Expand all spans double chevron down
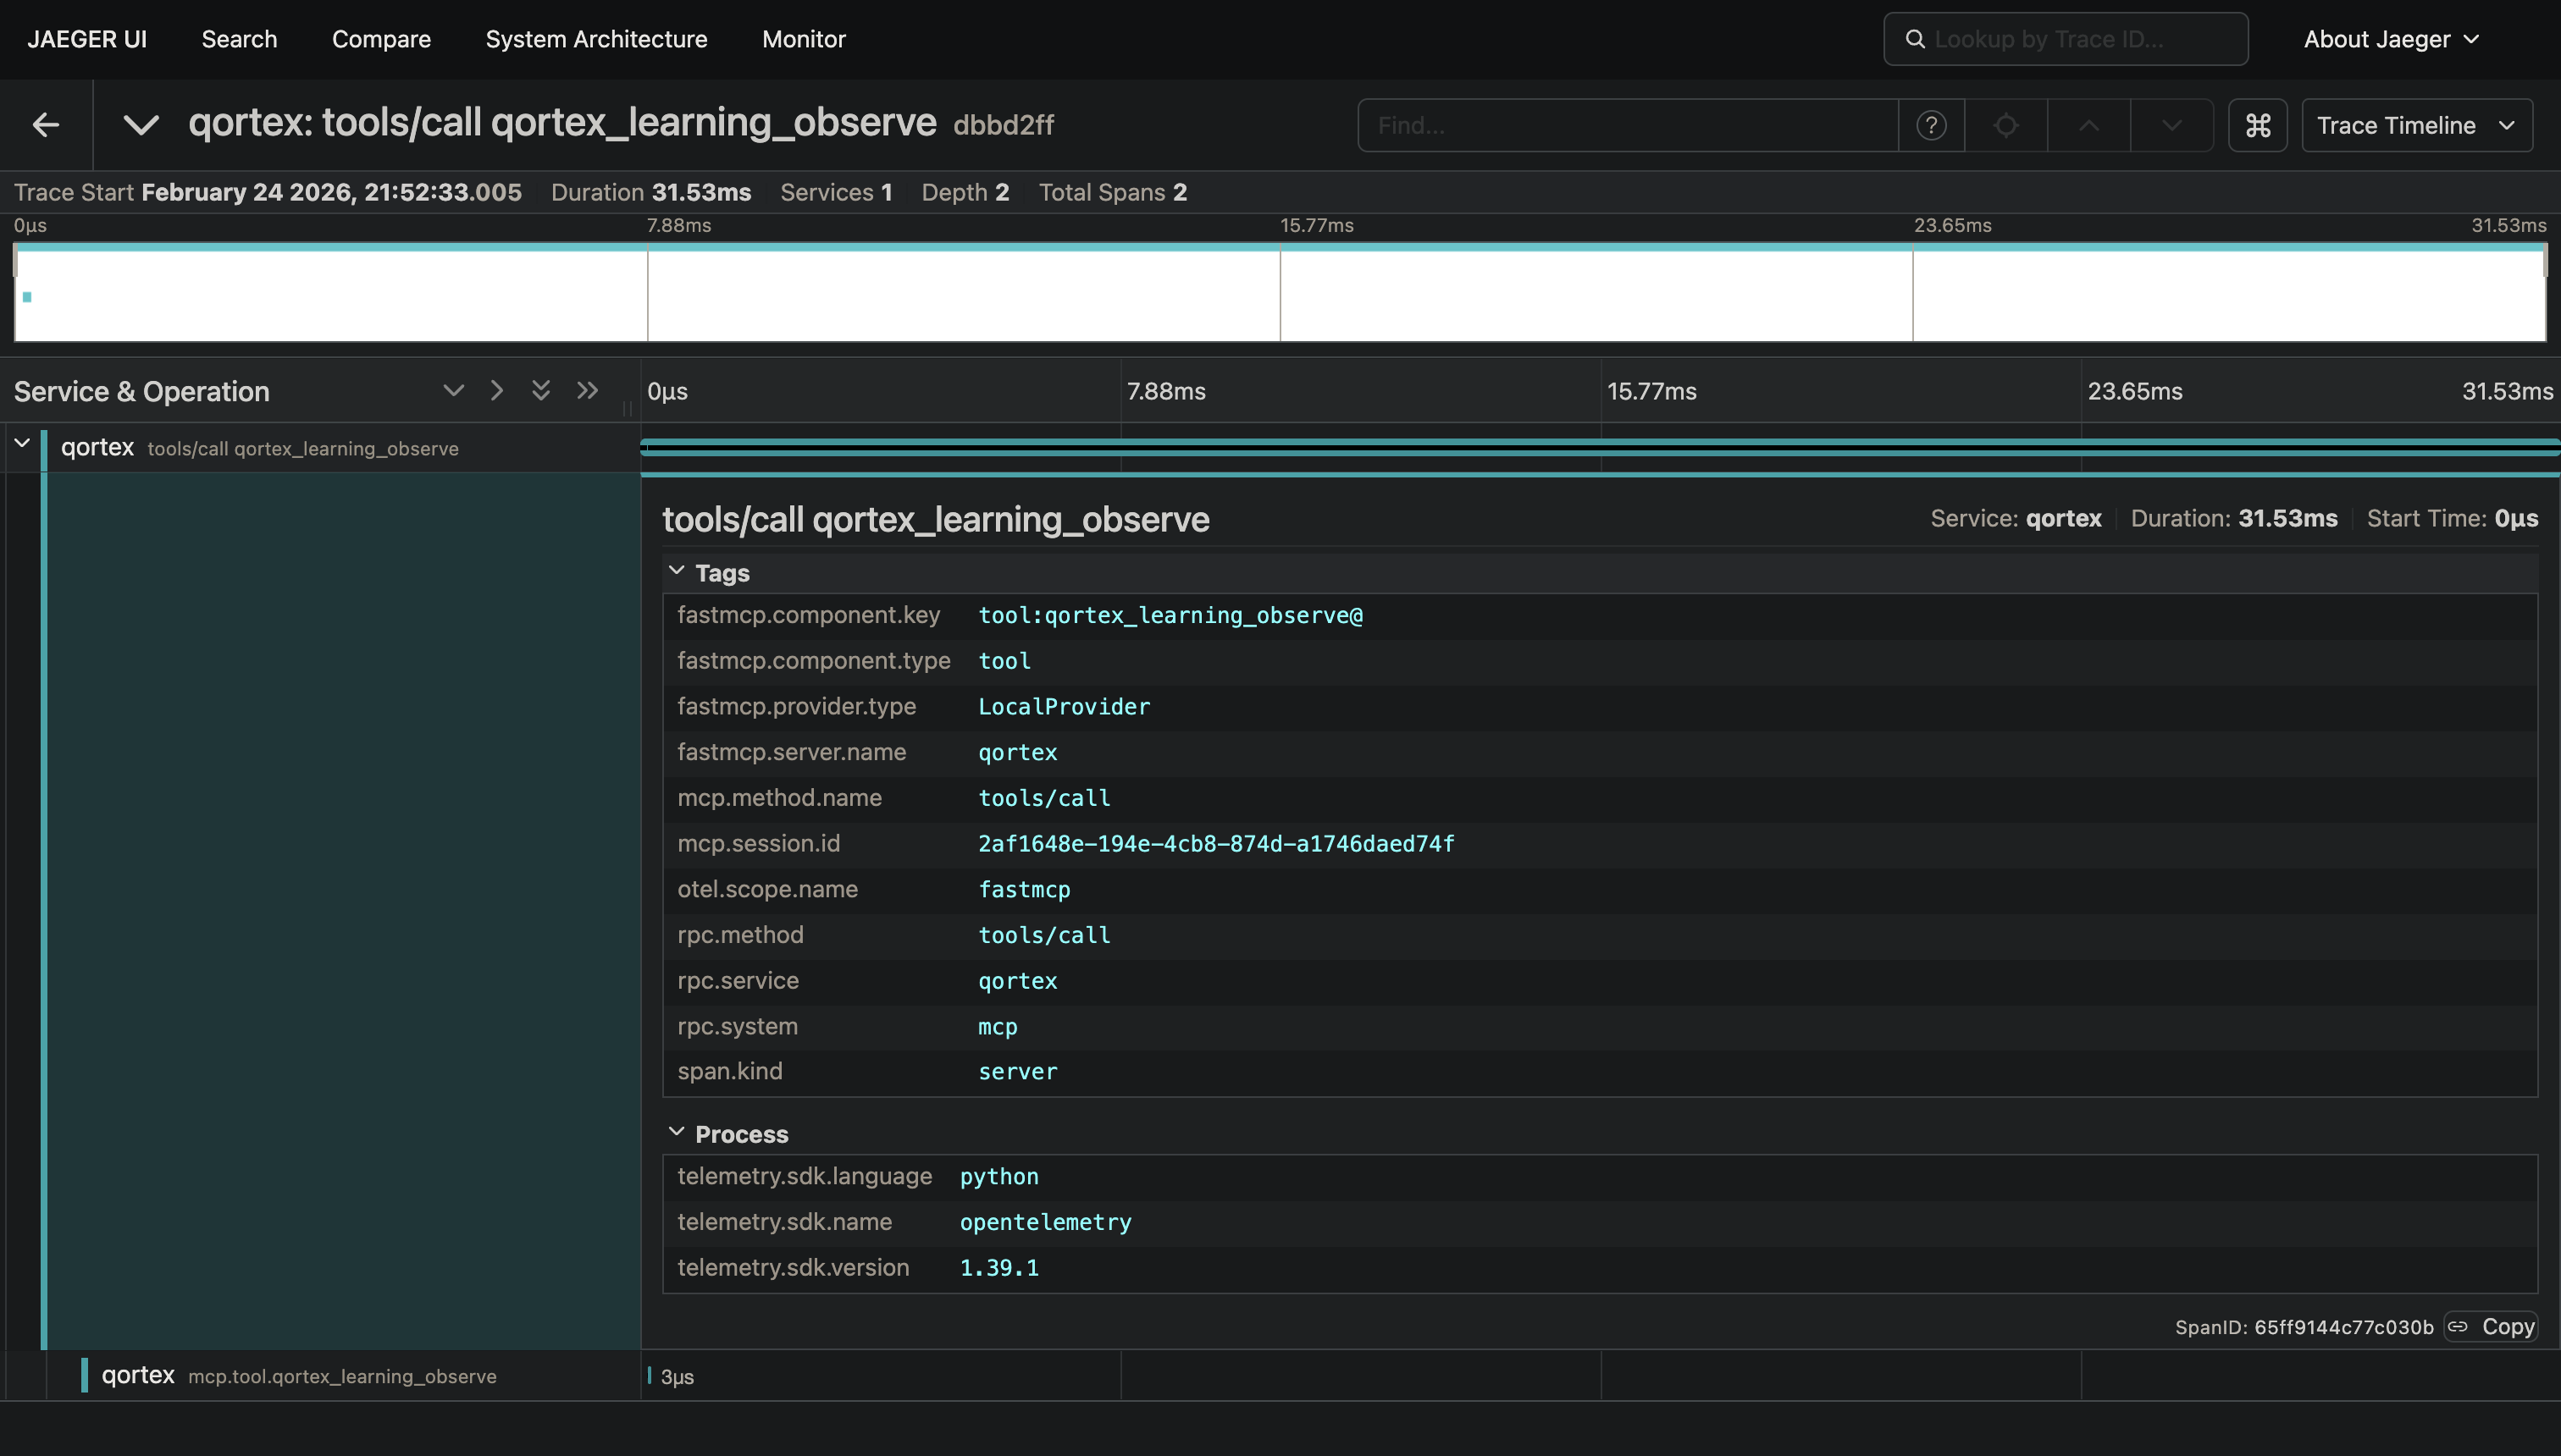The width and height of the screenshot is (2561, 1456). (x=540, y=390)
